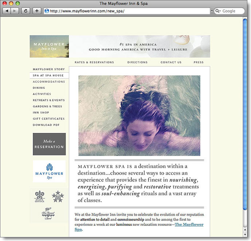Go to the Dining page
The image size is (251, 241).
pos(39,88)
